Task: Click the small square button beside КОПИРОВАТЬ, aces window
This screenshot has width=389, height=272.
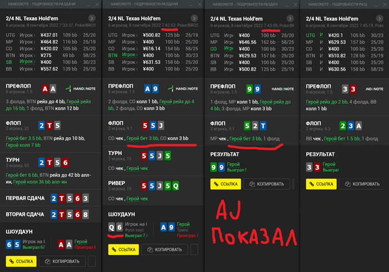Action: (x=92, y=261)
